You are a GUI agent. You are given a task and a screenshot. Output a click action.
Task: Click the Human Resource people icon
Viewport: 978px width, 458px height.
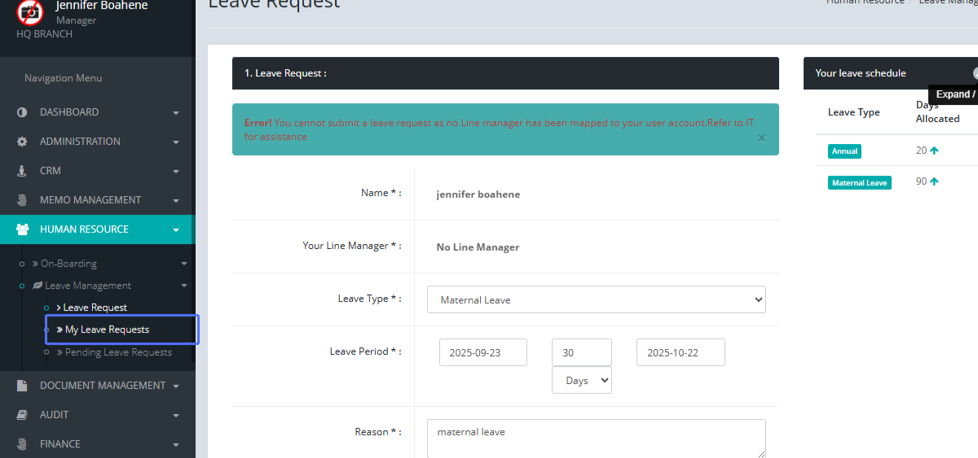click(x=23, y=229)
